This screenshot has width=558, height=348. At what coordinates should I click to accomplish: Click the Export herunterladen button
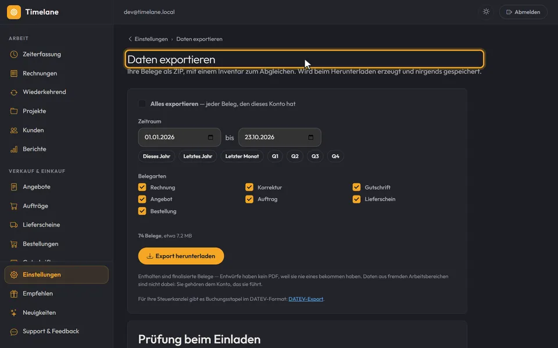[181, 256]
